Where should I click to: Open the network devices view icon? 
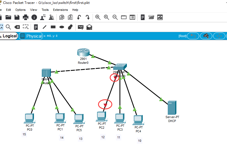click(x=151, y=17)
